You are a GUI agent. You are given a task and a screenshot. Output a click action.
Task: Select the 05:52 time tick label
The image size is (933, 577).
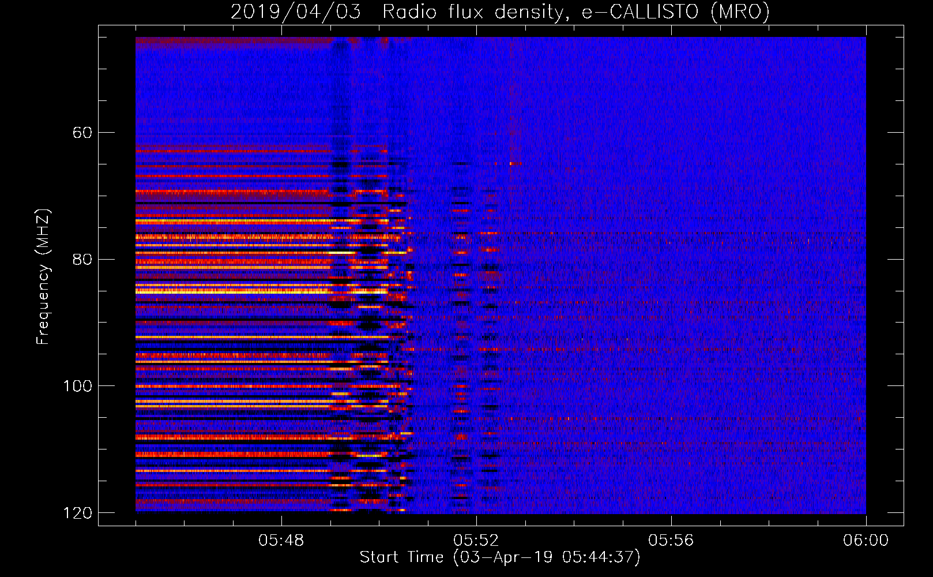476,541
